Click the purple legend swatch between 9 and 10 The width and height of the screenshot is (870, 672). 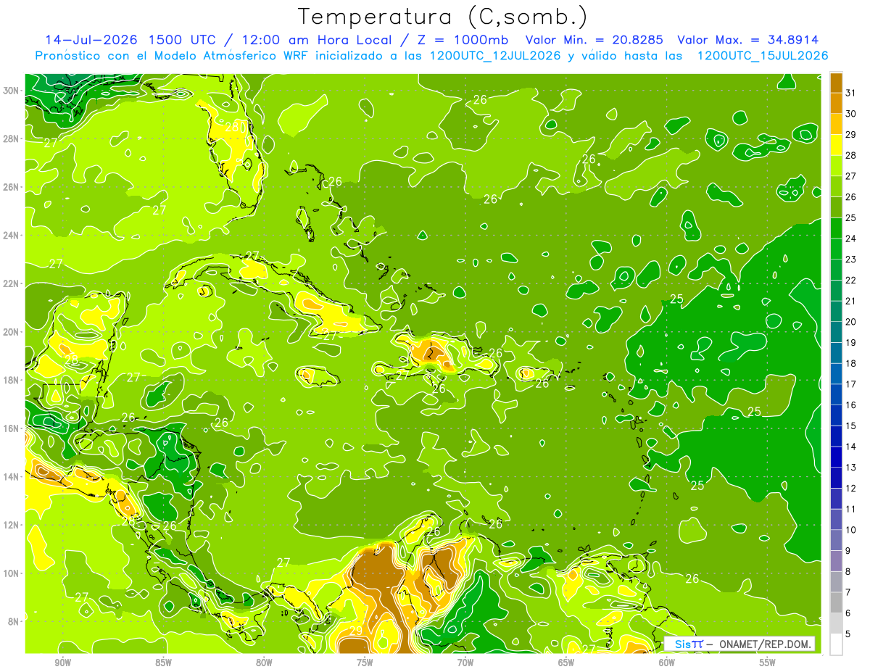(837, 540)
